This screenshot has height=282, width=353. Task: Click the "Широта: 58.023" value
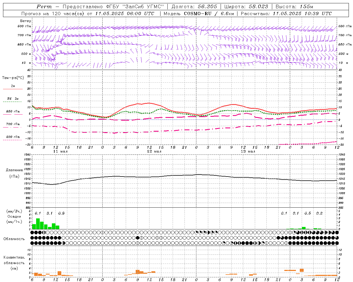246,7
